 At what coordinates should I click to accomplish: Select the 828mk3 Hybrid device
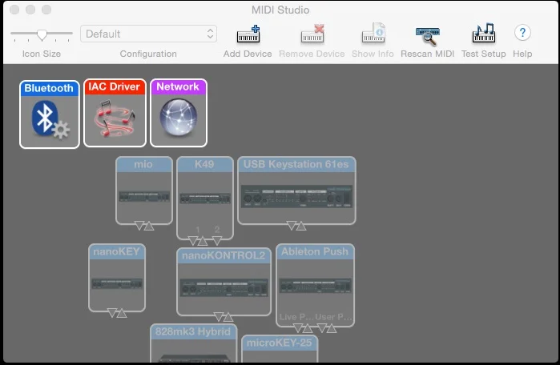point(193,343)
